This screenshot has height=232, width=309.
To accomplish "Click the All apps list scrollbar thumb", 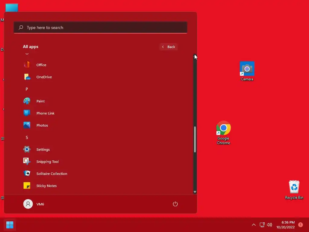I will (x=195, y=139).
